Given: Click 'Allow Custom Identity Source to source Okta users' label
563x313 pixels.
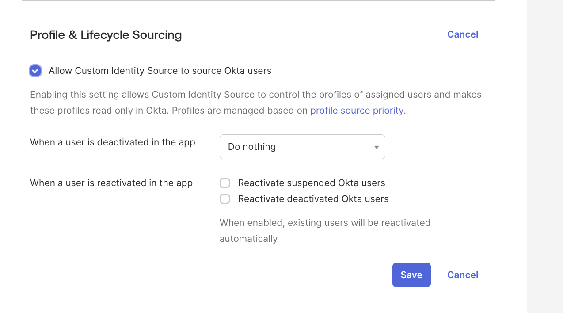Looking at the screenshot, I should 160,71.
